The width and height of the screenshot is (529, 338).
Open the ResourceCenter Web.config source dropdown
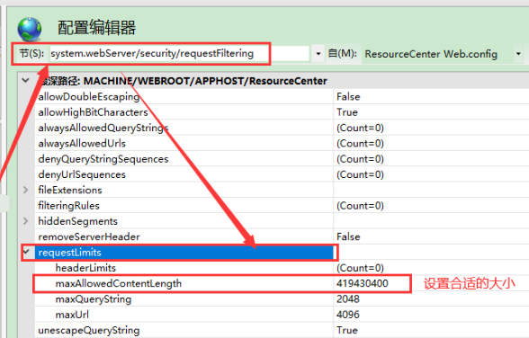coord(518,54)
